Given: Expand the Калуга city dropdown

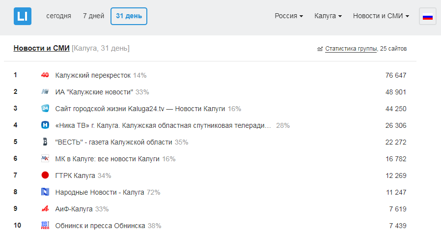Looking at the screenshot, I should (x=328, y=16).
